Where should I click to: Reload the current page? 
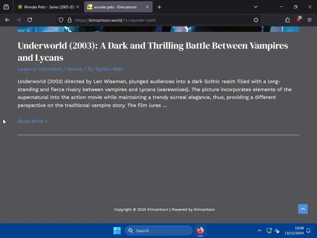click(30, 20)
